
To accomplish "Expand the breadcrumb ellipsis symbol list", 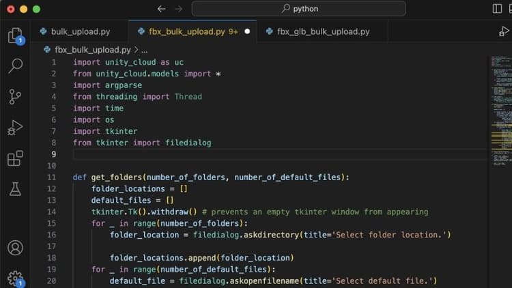I will click(144, 50).
